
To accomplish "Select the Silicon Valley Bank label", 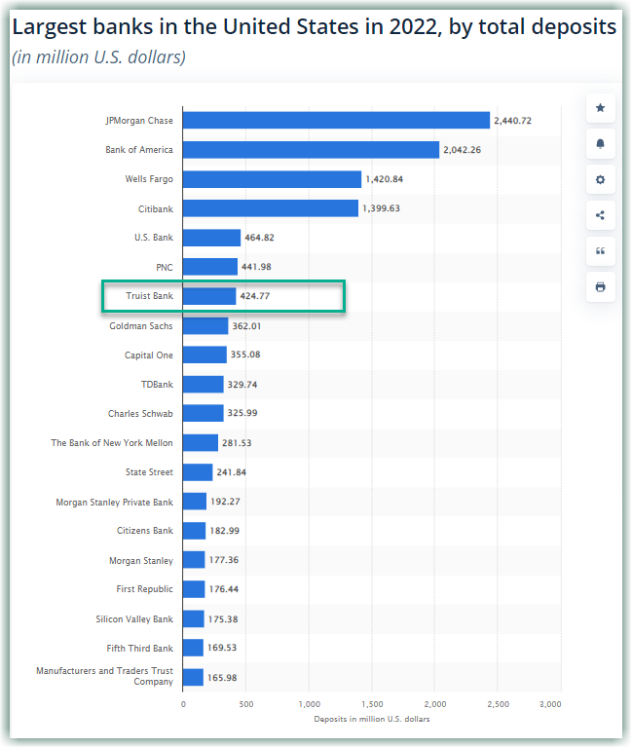I will (x=134, y=618).
